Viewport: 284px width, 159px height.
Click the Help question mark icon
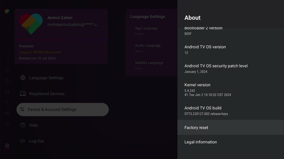[23, 125]
